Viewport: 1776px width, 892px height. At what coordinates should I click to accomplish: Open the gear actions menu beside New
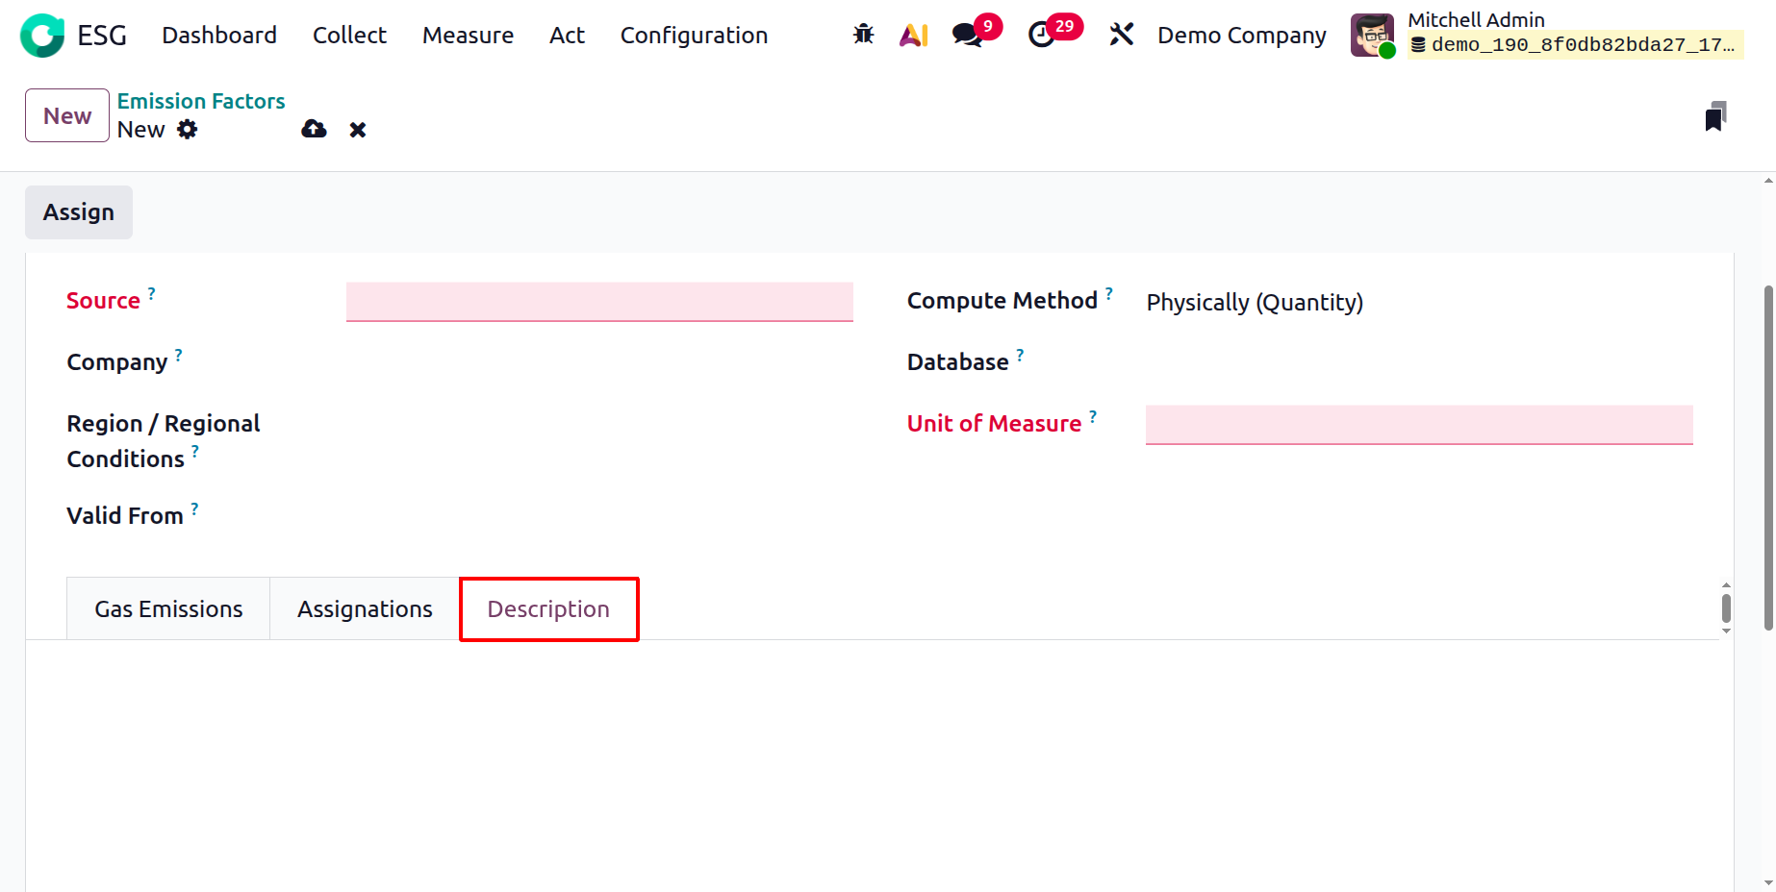coord(188,130)
